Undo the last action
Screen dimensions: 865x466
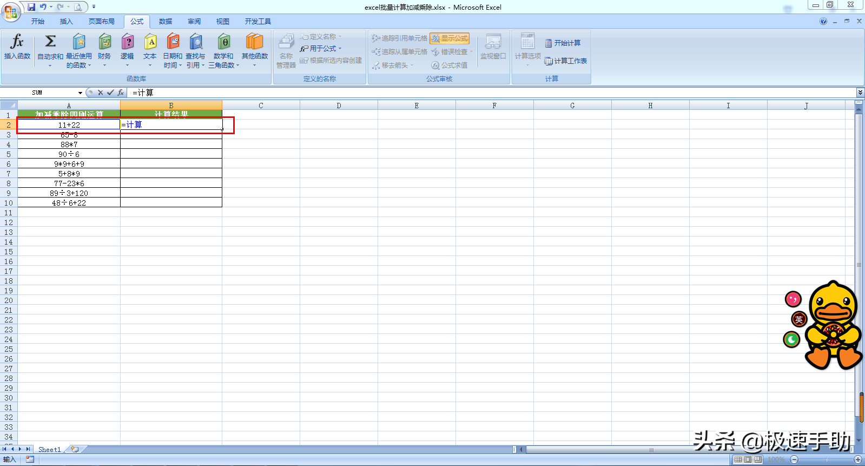43,7
